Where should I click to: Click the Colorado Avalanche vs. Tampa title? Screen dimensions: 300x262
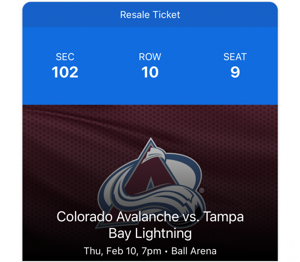coord(150,217)
